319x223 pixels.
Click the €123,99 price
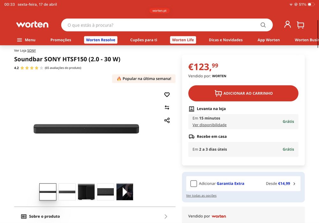(203, 67)
